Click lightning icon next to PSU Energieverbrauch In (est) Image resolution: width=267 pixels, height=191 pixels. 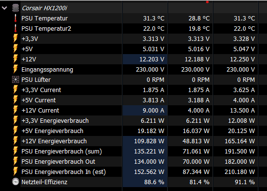coord(15,172)
